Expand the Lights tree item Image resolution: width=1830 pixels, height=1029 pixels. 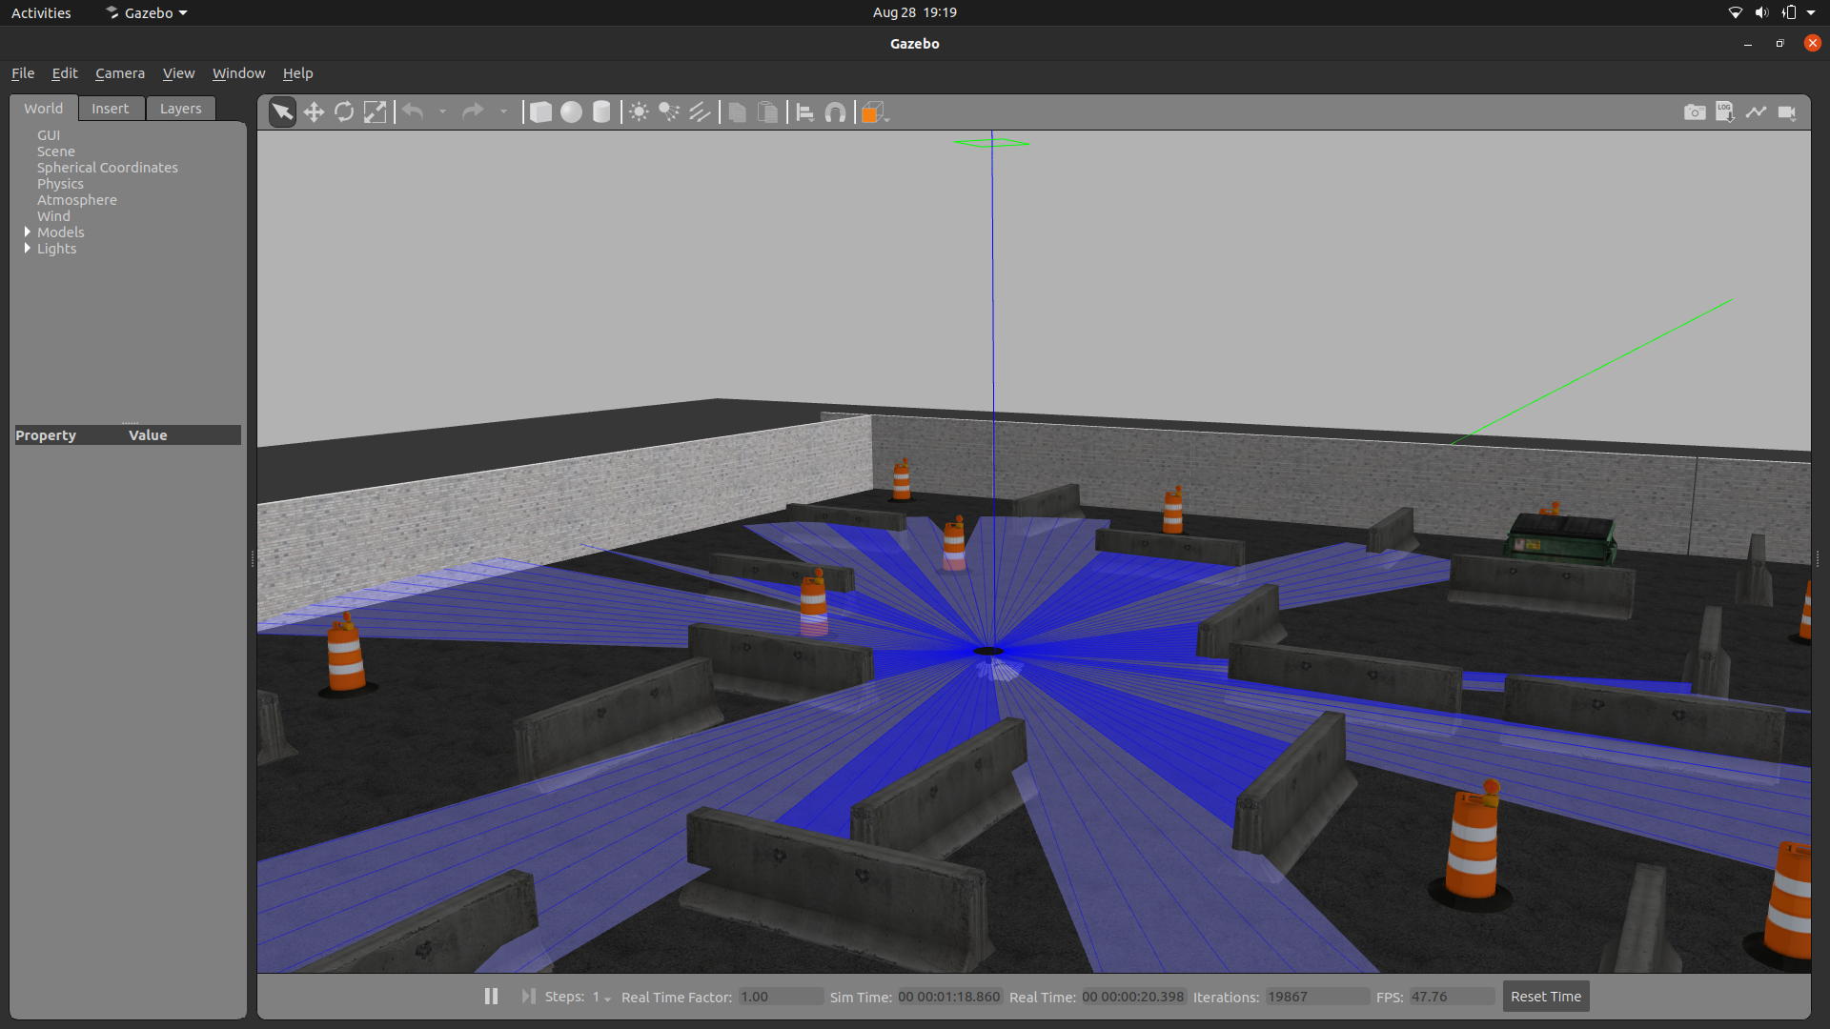28,248
